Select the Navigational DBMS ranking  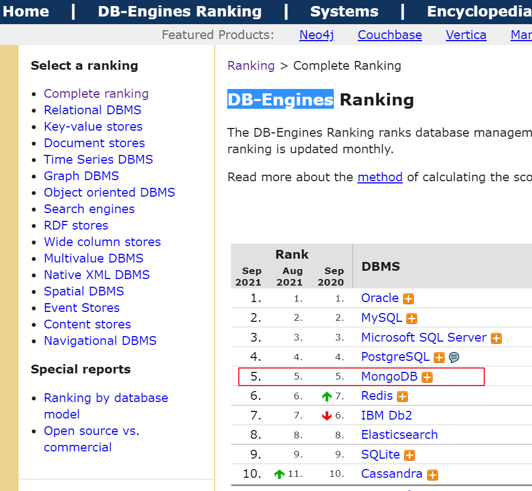[100, 341]
